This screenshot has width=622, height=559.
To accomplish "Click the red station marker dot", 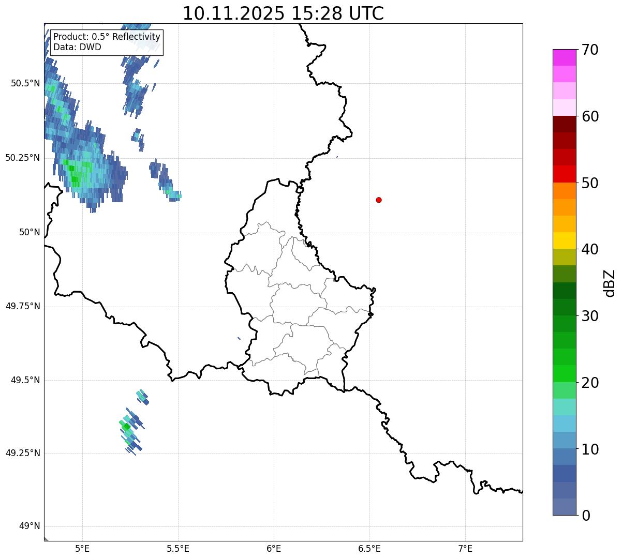I will tap(379, 200).
